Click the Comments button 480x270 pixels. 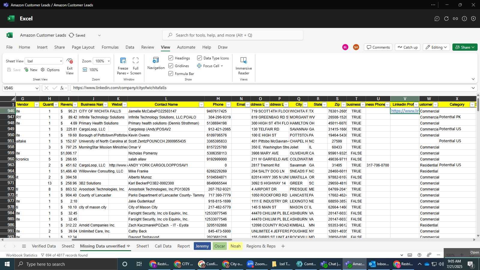tap(378, 47)
